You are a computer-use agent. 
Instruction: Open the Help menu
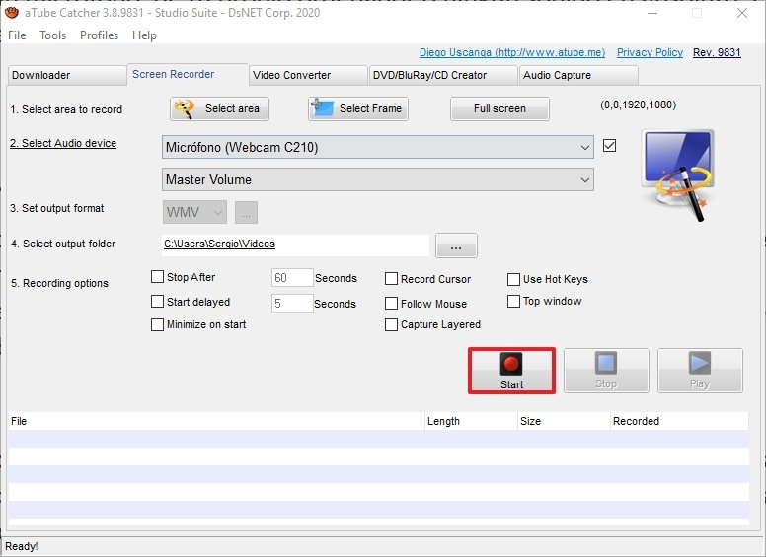[144, 35]
